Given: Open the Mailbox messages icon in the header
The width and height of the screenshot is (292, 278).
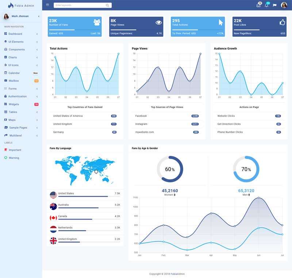Looking at the screenshot, I should [x=258, y=5].
